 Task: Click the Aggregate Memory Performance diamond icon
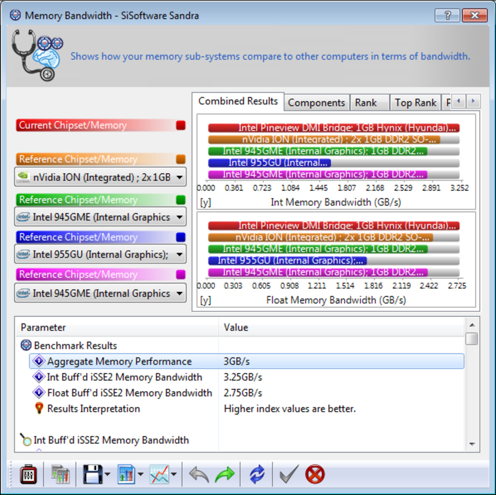pyautogui.click(x=39, y=361)
